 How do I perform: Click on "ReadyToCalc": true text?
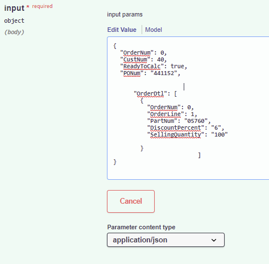tap(154, 67)
